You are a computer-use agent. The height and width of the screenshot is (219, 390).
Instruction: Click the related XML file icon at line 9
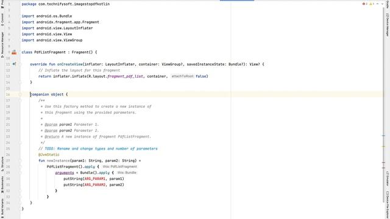coord(14,52)
